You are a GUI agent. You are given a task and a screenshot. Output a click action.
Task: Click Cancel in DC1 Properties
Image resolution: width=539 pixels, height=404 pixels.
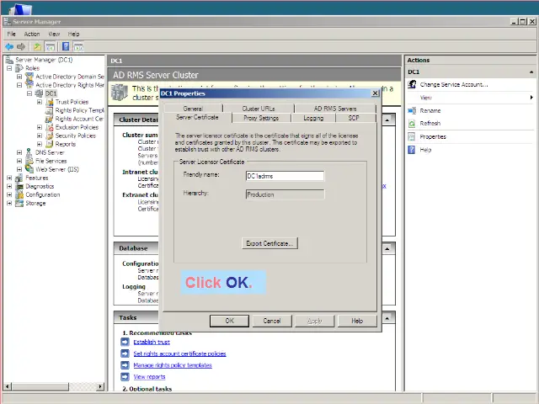[x=272, y=321]
